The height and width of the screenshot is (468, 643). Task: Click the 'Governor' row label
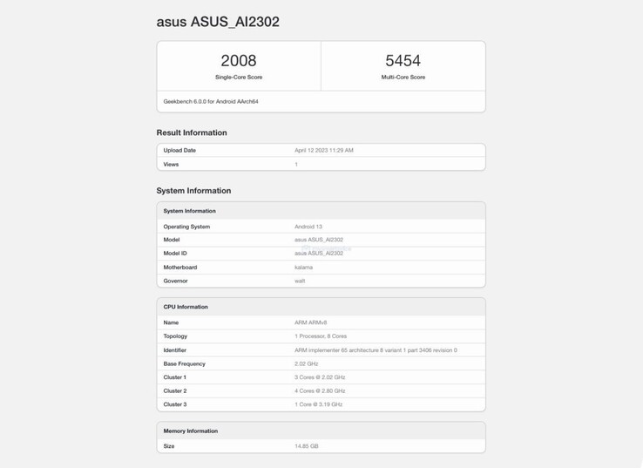[175, 281]
